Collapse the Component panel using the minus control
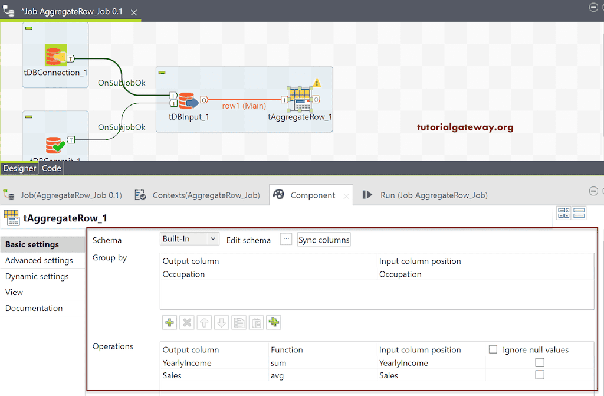 click(593, 191)
